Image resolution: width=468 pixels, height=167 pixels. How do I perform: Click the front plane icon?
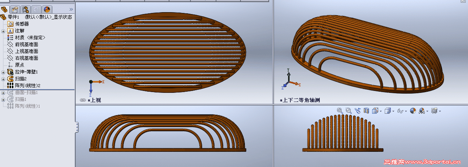click(x=10, y=45)
